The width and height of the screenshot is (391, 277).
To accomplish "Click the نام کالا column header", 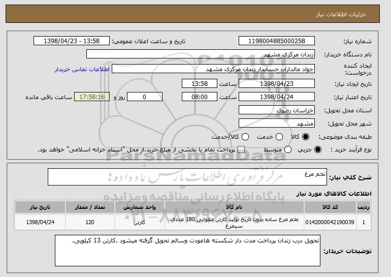I will coord(234,207).
